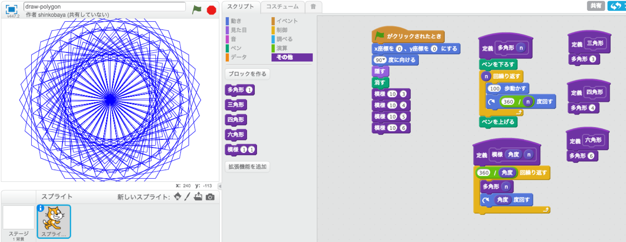Click the sync arrows icon next to 共有
The width and height of the screenshot is (626, 242).
616,6
